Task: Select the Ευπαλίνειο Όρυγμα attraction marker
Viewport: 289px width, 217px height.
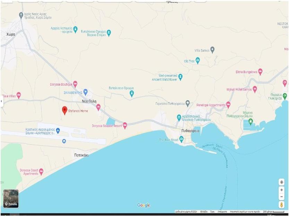Action: point(131,94)
